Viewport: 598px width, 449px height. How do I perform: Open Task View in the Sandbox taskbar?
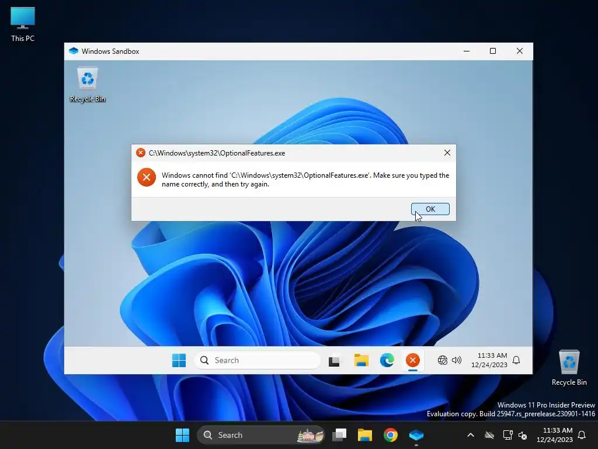[334, 360]
